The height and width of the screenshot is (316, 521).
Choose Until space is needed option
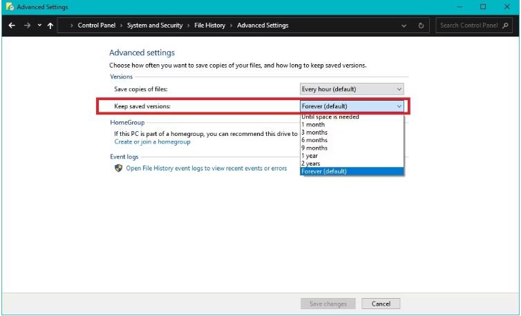tap(352, 117)
